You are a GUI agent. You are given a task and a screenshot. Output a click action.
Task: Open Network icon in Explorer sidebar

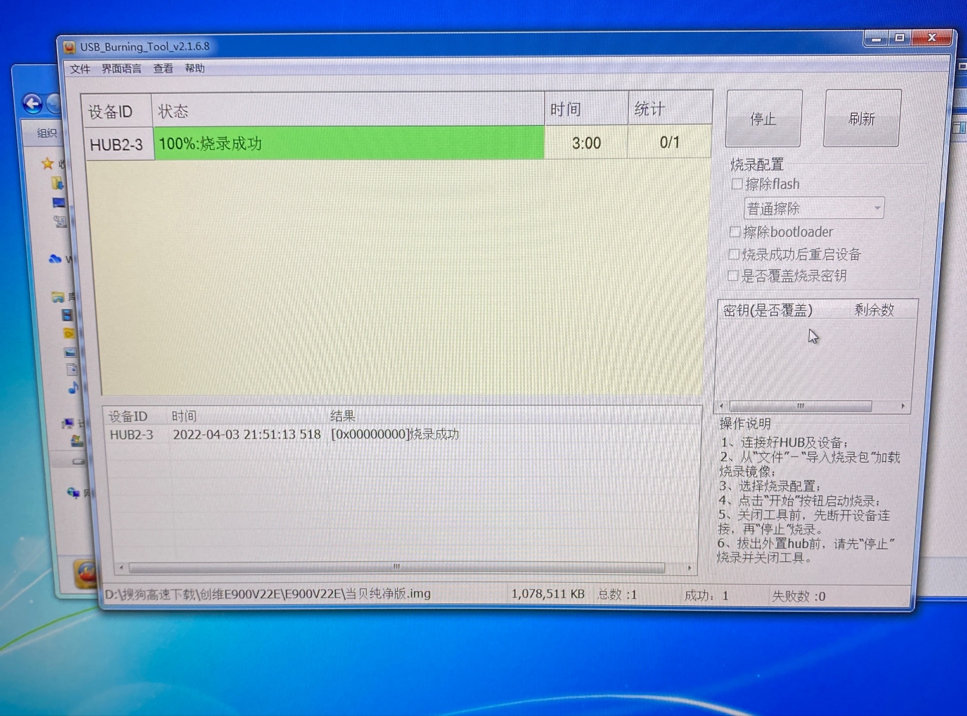(x=74, y=492)
